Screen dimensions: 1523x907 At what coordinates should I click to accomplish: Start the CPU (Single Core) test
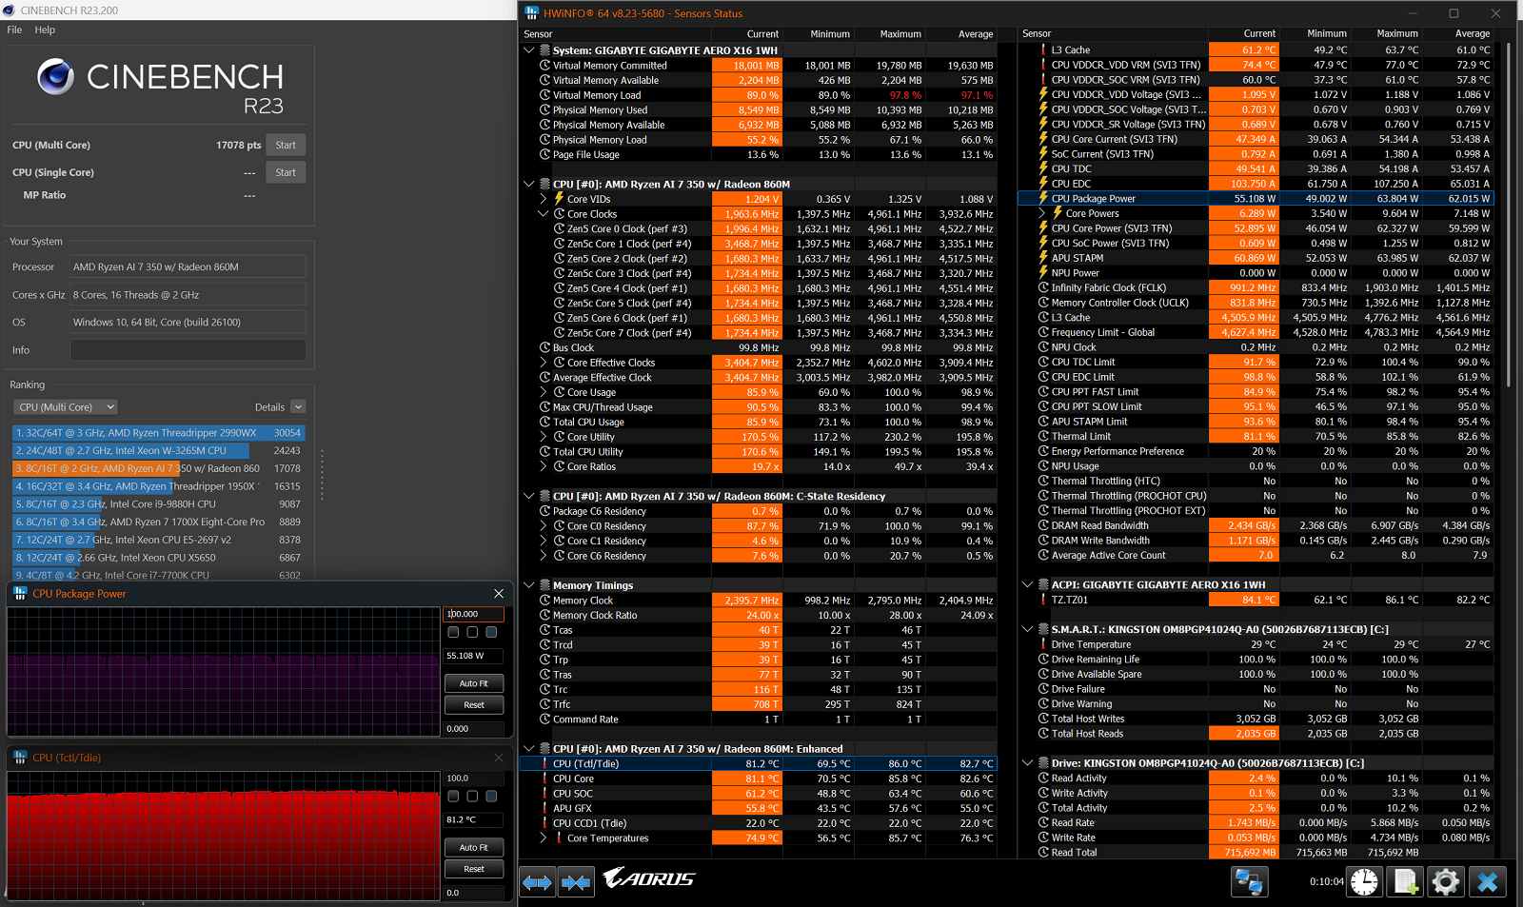(286, 172)
